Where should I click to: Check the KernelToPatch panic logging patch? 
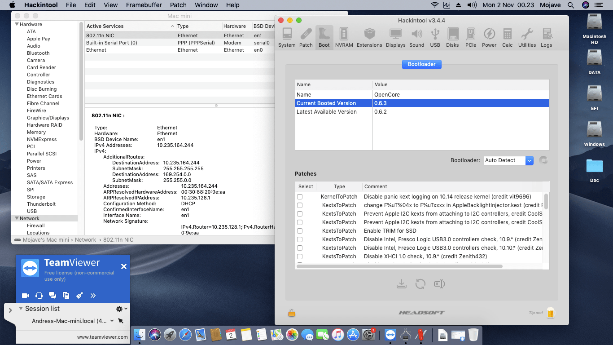pos(299,197)
